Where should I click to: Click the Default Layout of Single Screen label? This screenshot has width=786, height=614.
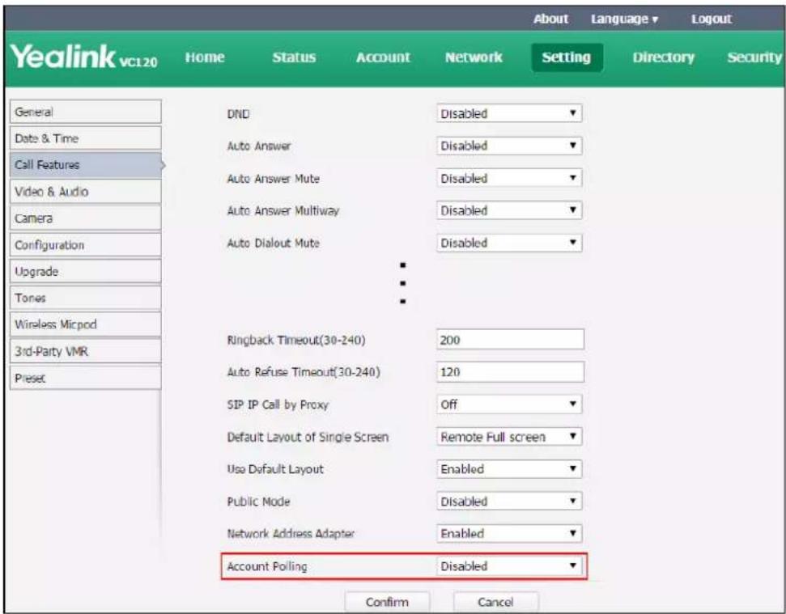click(308, 437)
